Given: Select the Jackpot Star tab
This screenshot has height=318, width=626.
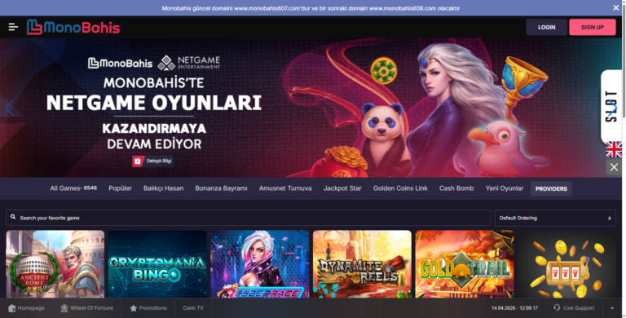Looking at the screenshot, I should click(x=342, y=188).
